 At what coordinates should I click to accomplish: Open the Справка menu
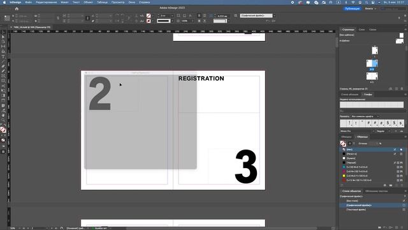145,3
